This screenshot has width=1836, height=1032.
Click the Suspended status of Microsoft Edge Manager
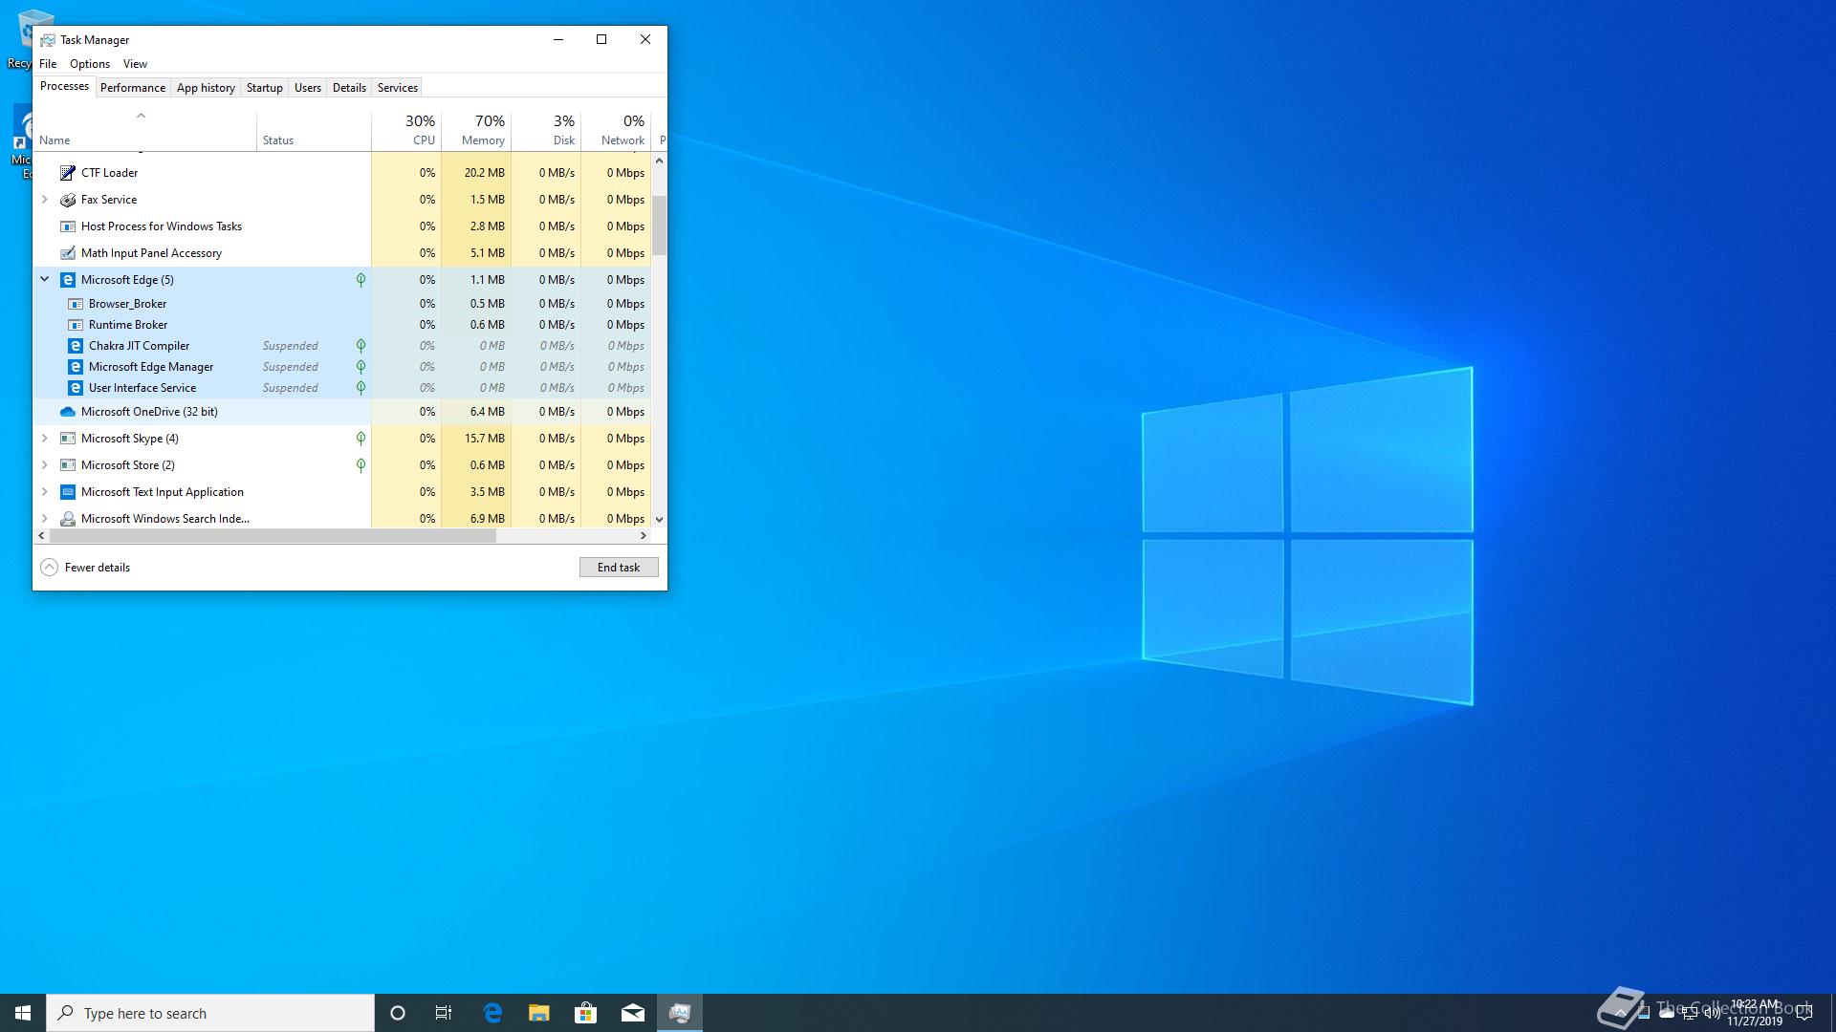(291, 367)
